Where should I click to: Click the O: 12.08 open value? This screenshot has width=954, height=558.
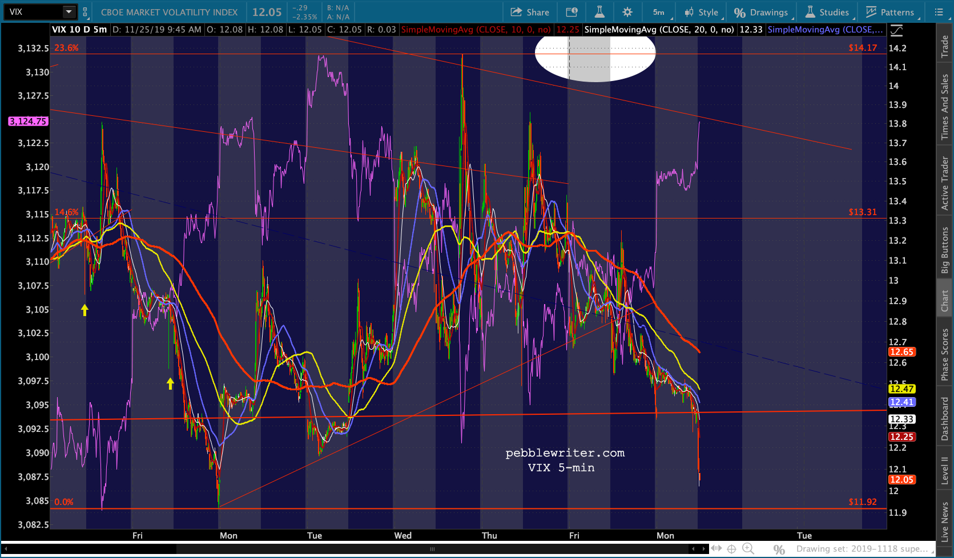point(224,30)
